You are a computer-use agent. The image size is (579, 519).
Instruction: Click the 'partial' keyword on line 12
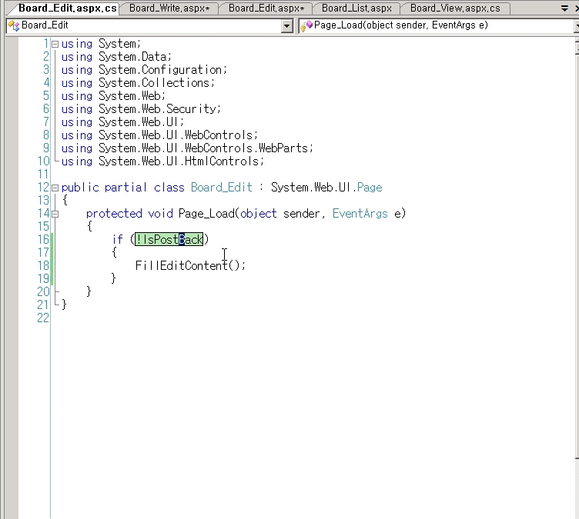[x=126, y=188]
